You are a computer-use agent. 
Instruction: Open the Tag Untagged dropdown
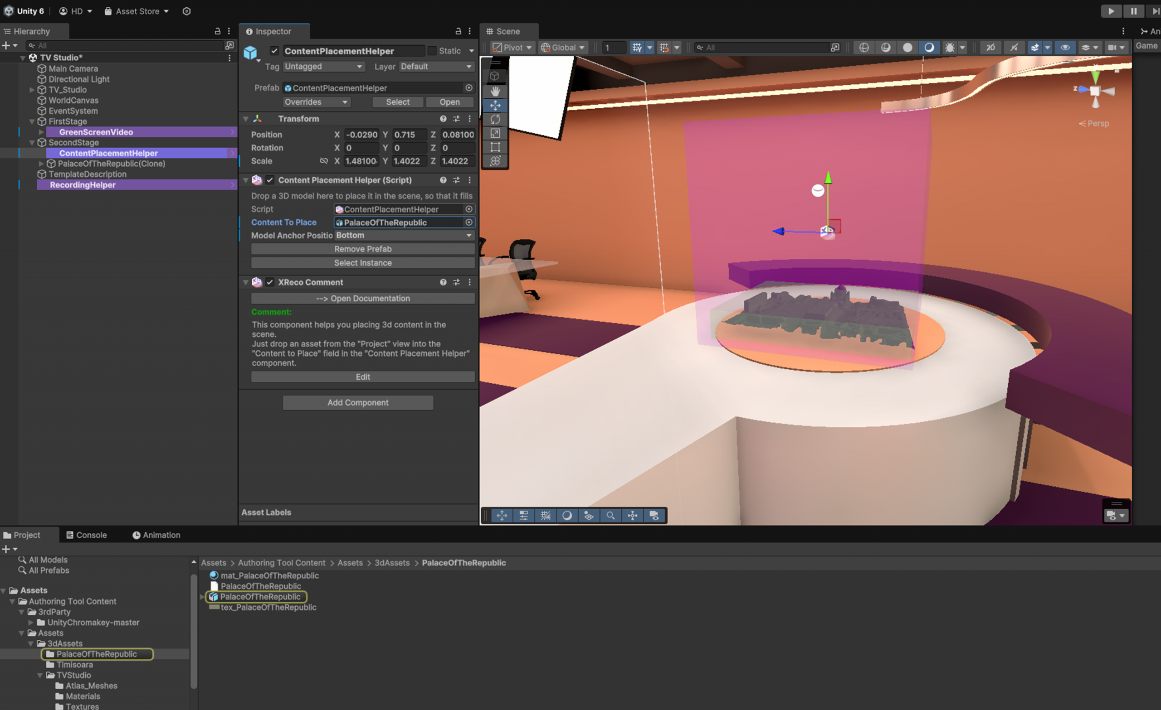(324, 67)
